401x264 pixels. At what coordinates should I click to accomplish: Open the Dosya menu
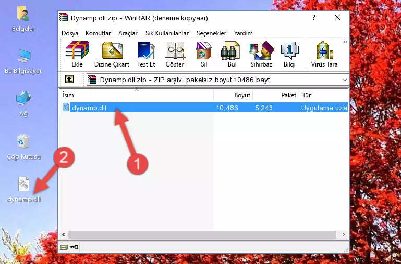[70, 33]
